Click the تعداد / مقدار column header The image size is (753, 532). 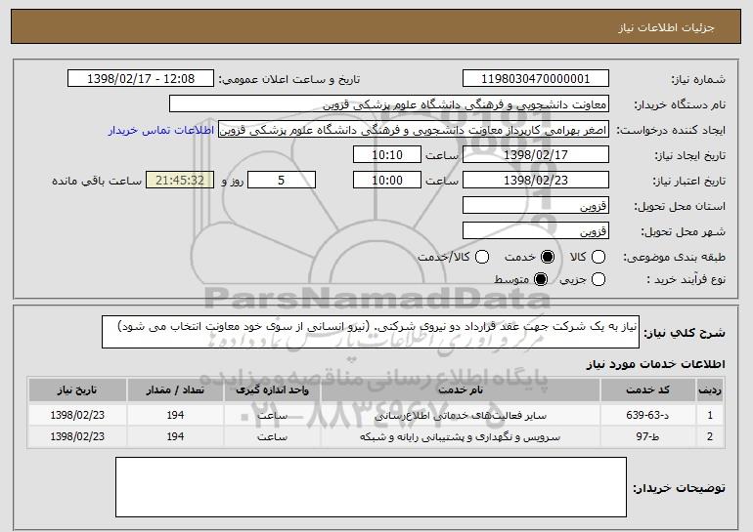[175, 390]
